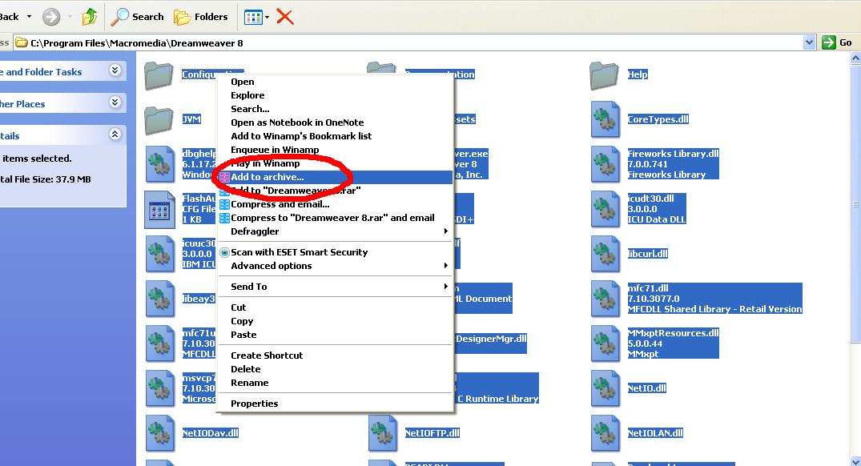
Task: Select the NetIOLAN.dll file icon
Action: pyautogui.click(x=606, y=434)
